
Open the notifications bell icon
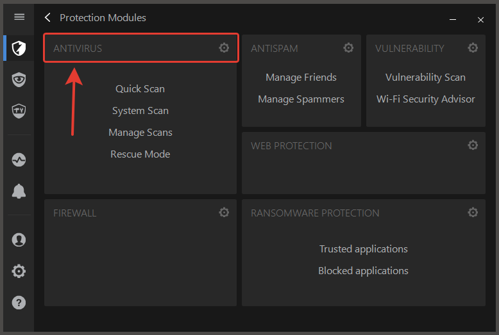(x=19, y=191)
